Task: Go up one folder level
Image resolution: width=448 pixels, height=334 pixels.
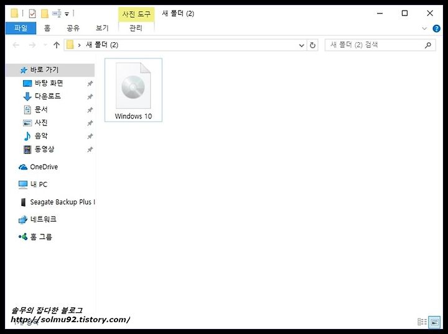Action: pos(56,45)
